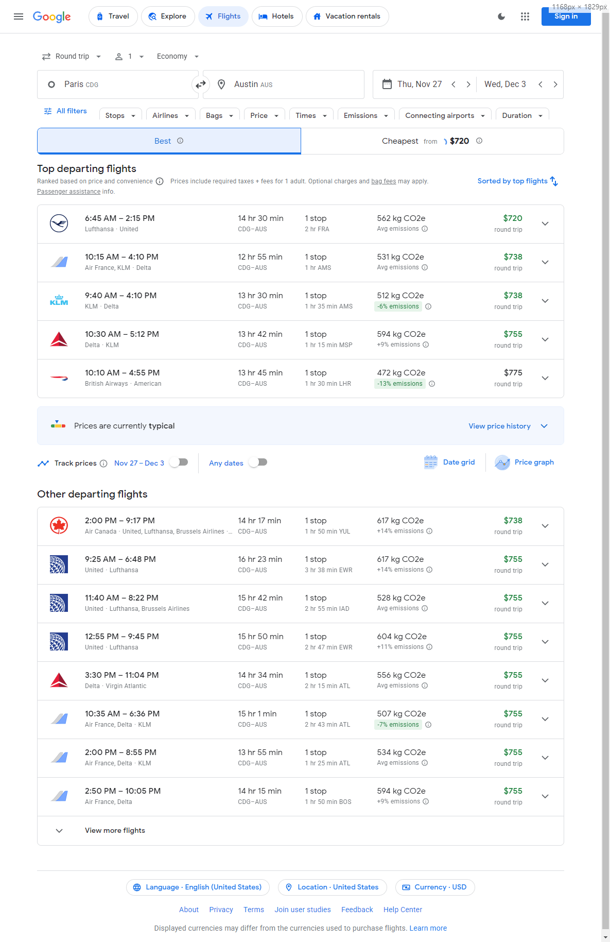Switch to the Cheapest tab
This screenshot has width=610, height=942.
pos(432,141)
